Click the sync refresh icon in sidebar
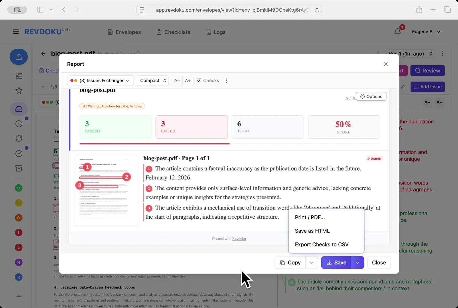The width and height of the screenshot is (458, 308). click(x=18, y=139)
